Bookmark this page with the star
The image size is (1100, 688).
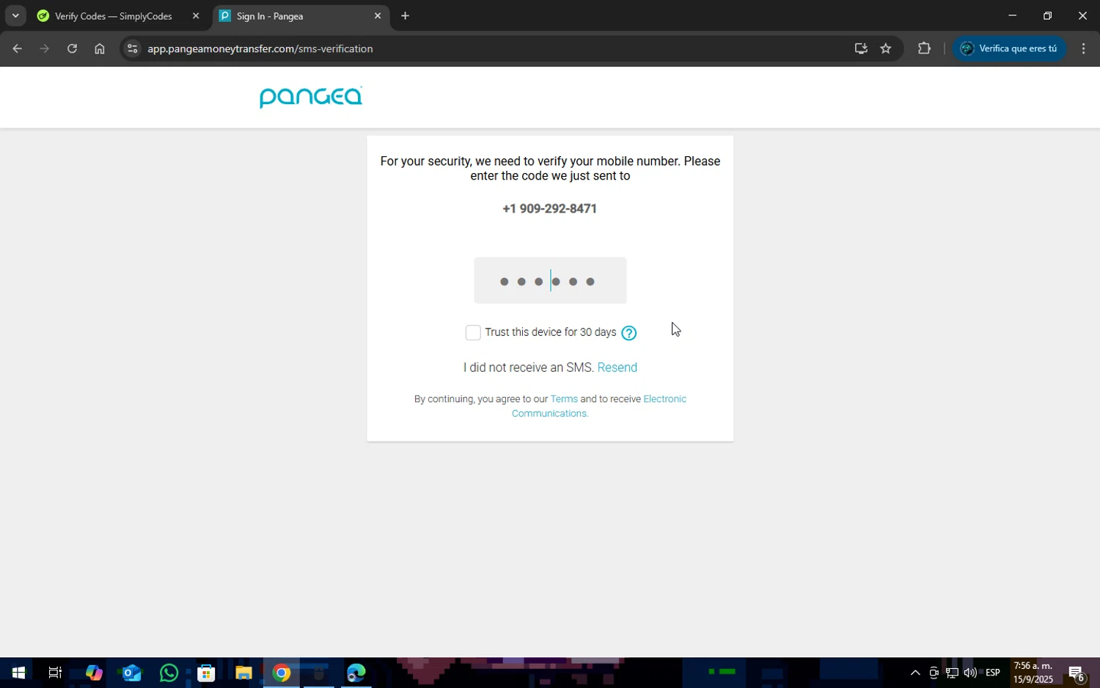click(886, 48)
